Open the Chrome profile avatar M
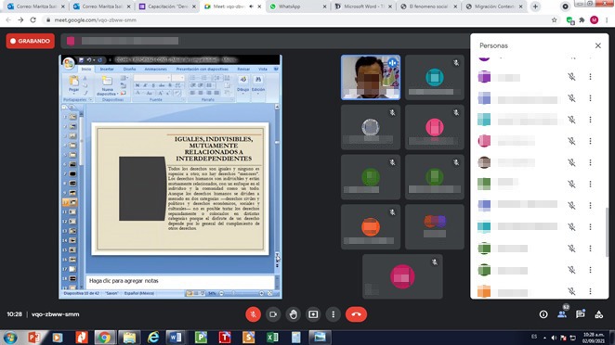This screenshot has width=615, height=345. [x=595, y=20]
